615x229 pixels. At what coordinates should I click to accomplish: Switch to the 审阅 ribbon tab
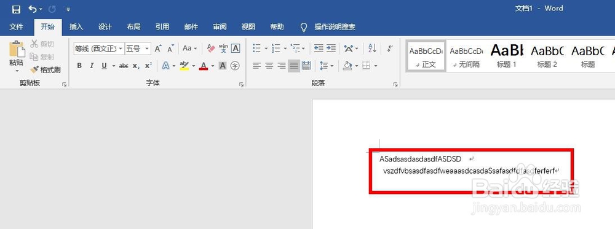[x=220, y=27]
